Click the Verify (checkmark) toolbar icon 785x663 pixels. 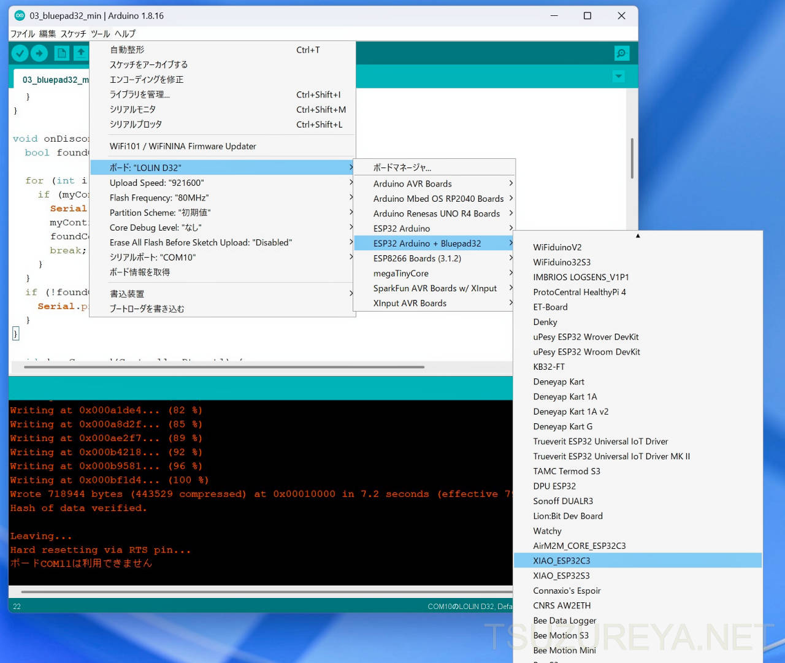coord(20,53)
